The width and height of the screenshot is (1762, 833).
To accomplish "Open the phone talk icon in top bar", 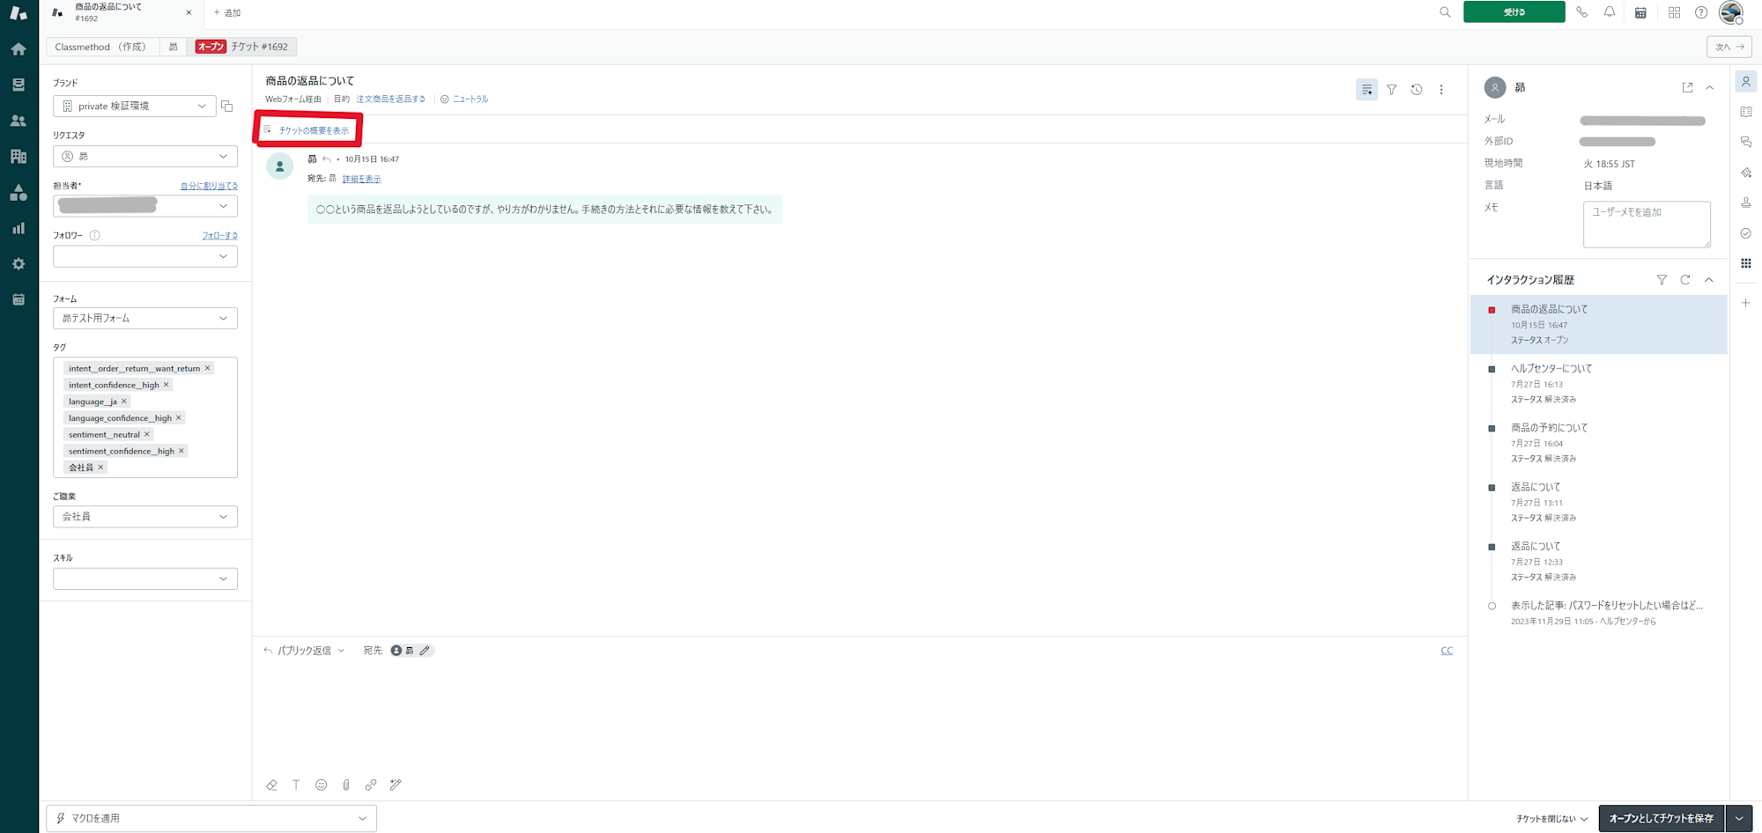I will point(1582,12).
